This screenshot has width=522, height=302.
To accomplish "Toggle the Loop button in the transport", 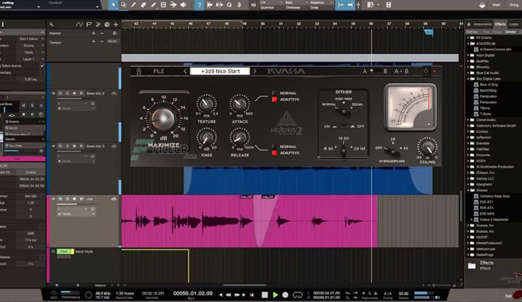I will pyautogui.click(x=297, y=295).
